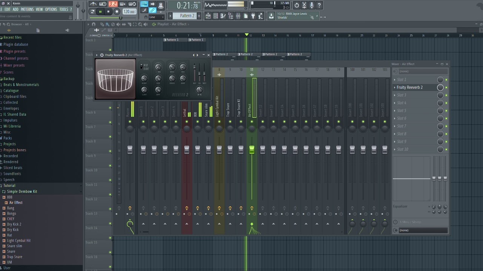Add new pattern with plus button

click(199, 15)
